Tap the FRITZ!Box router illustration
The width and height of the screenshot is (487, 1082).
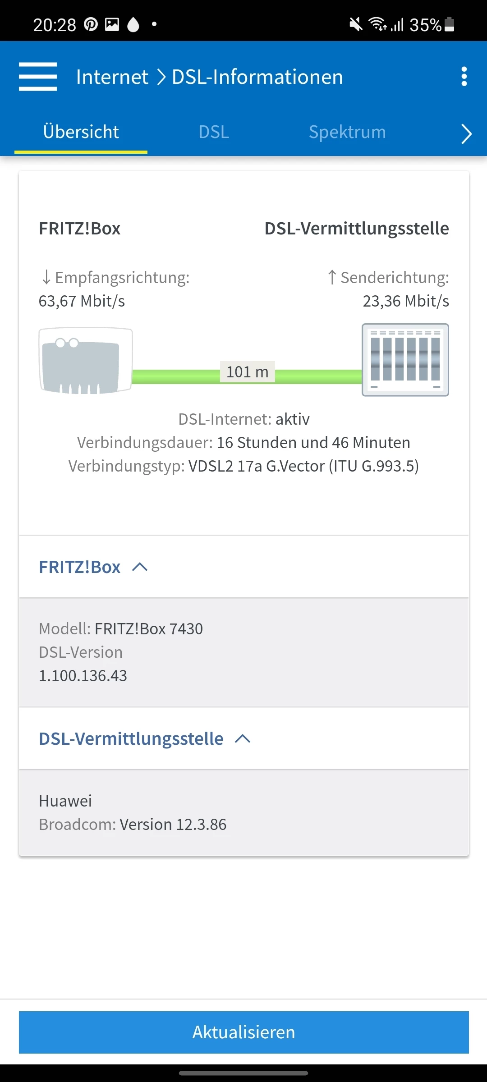pos(85,361)
